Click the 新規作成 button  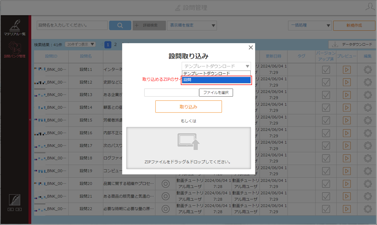(x=354, y=25)
